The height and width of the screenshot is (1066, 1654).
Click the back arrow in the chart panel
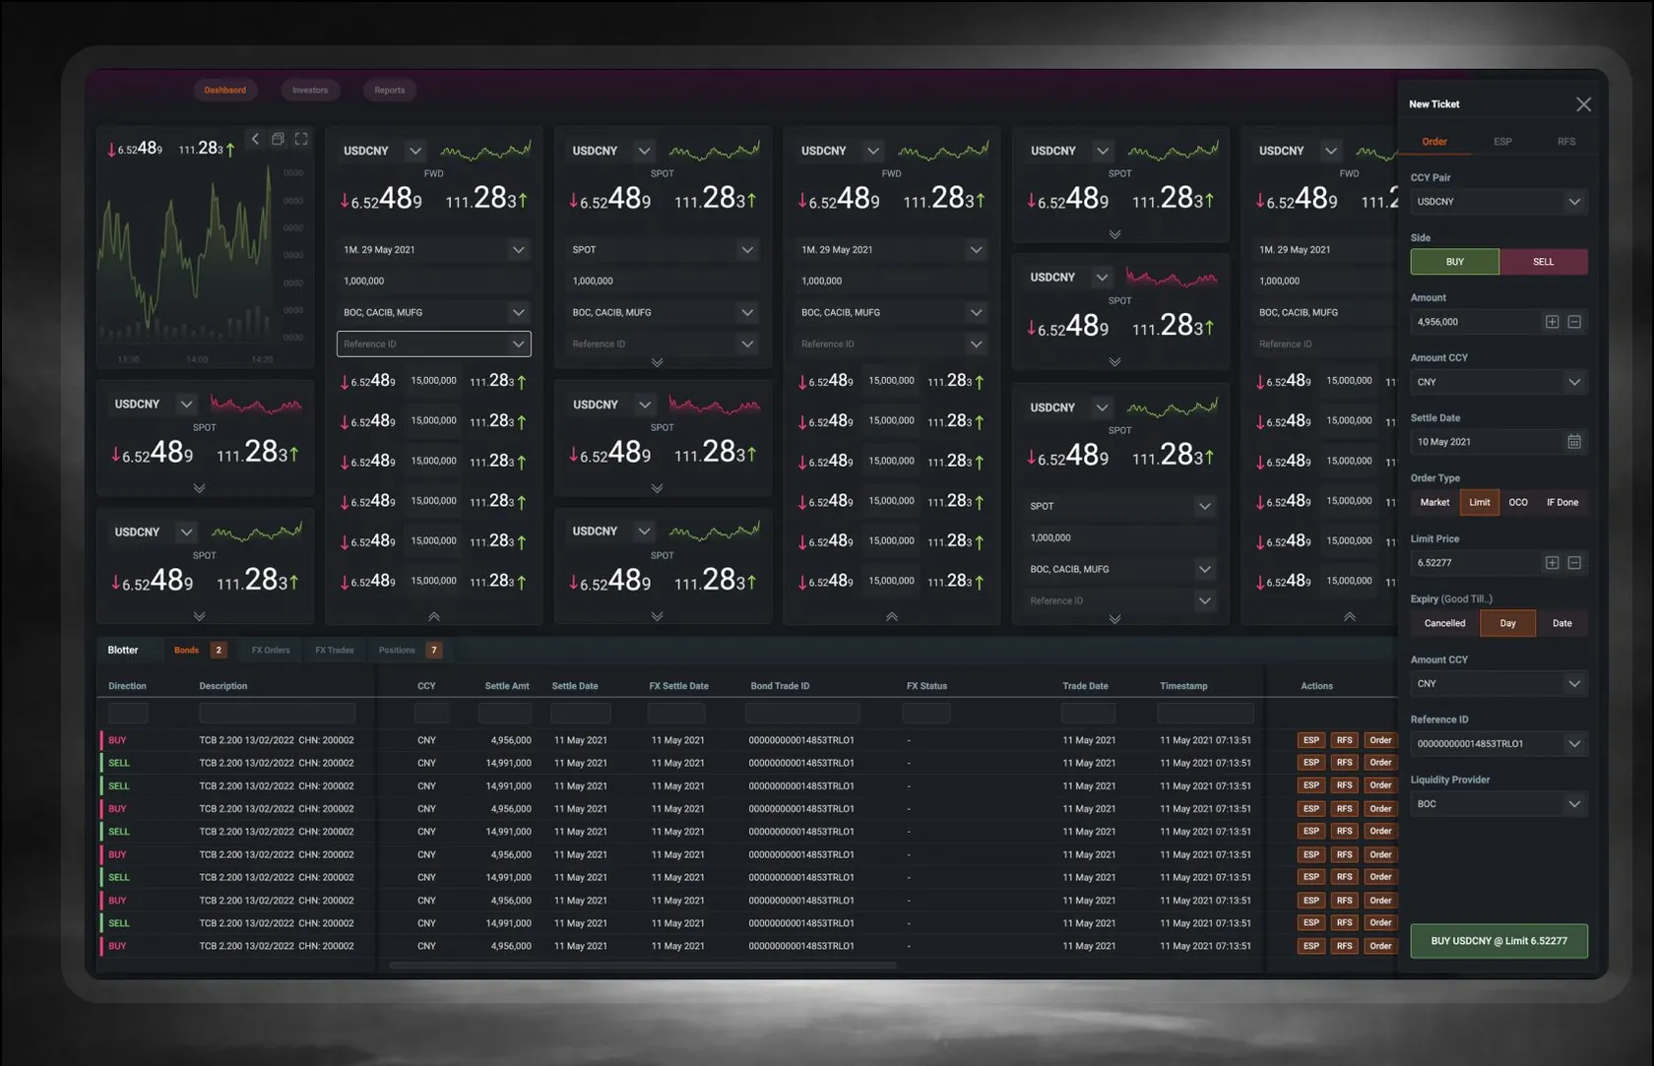tap(255, 140)
